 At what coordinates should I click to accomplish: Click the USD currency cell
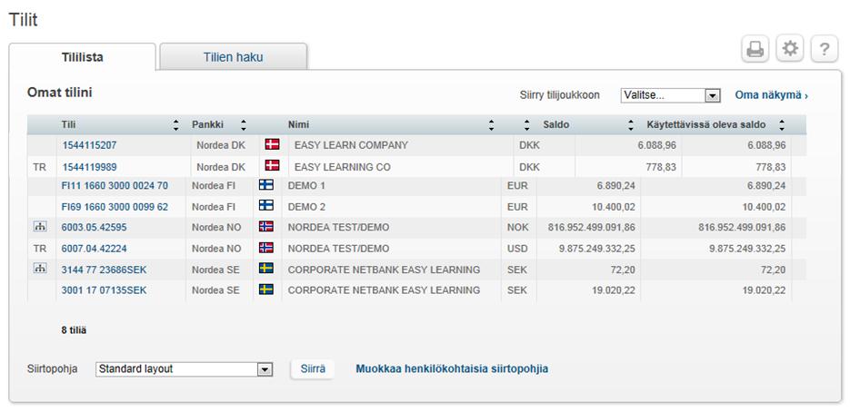tap(517, 249)
